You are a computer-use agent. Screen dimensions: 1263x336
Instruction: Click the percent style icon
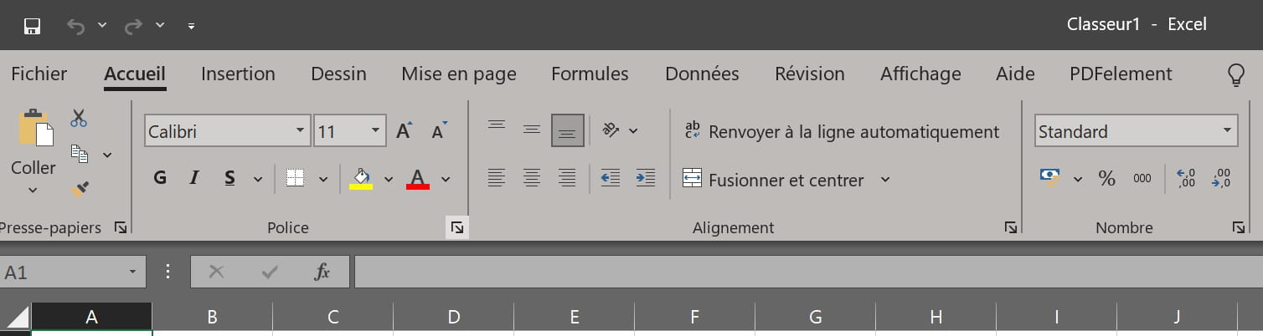(1107, 178)
